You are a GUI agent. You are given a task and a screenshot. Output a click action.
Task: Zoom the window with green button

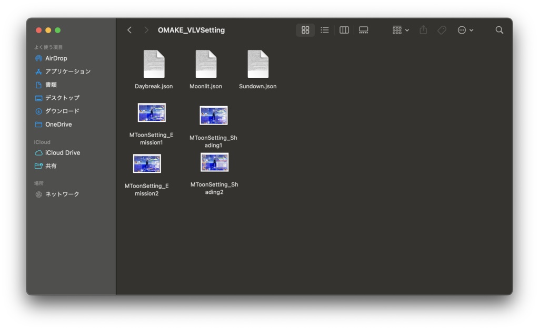(x=58, y=30)
